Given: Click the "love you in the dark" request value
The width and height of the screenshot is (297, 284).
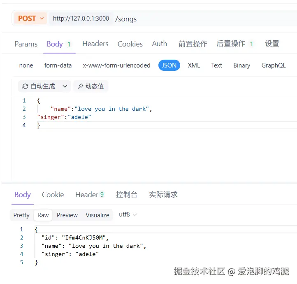Looking at the screenshot, I should [x=112, y=109].
